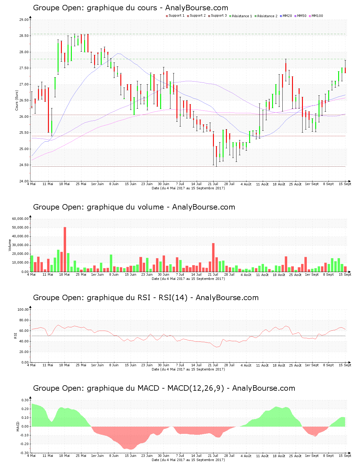
Task: Click the tallest red volume bar near 18 Mai
Action: (x=65, y=249)
